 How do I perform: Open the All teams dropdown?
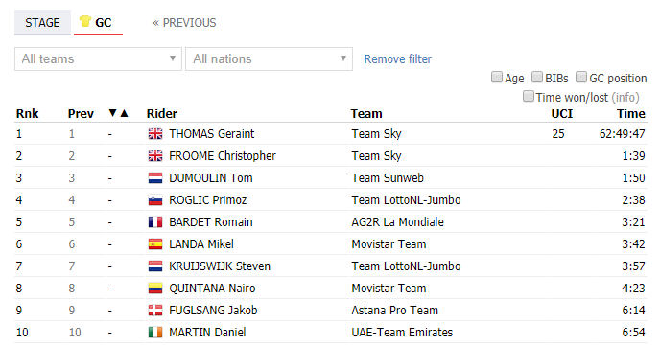98,58
